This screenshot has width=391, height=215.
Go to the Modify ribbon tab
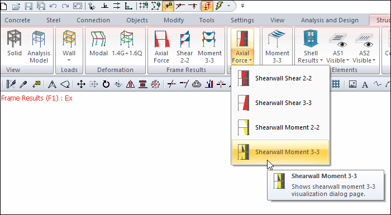click(174, 20)
